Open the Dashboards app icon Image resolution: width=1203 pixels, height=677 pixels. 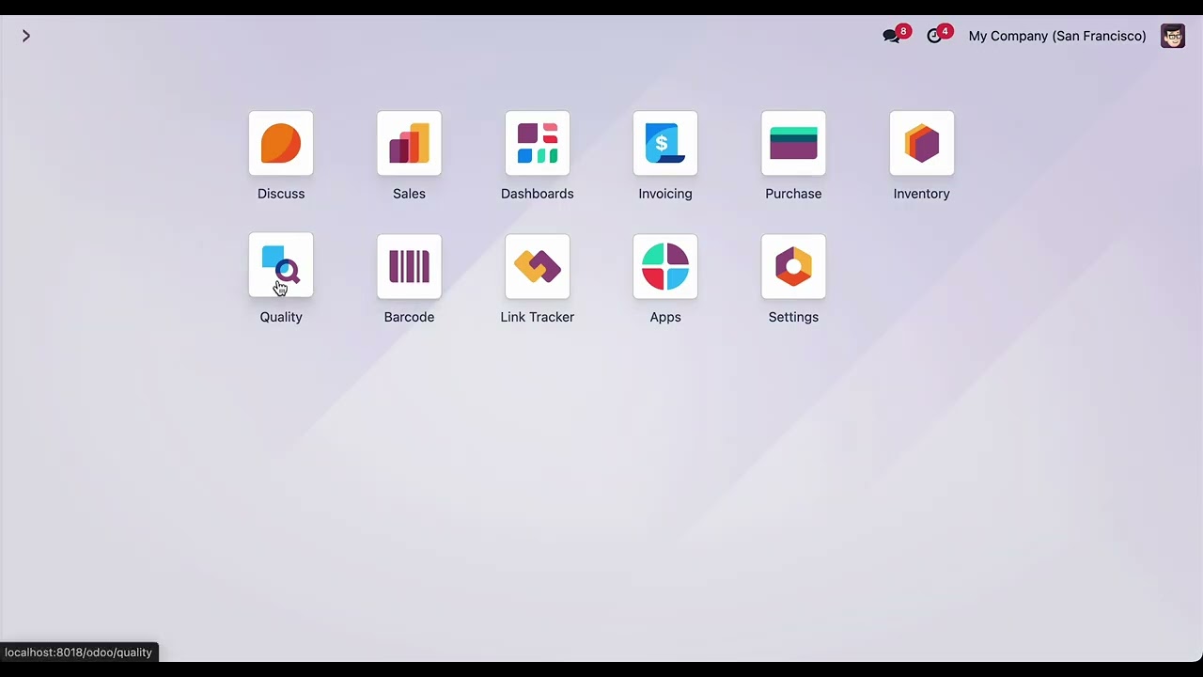pos(538,143)
